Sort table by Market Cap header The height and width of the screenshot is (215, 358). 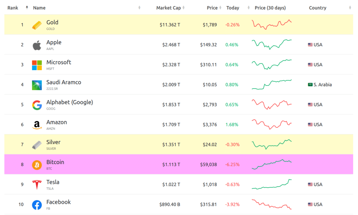click(x=169, y=8)
